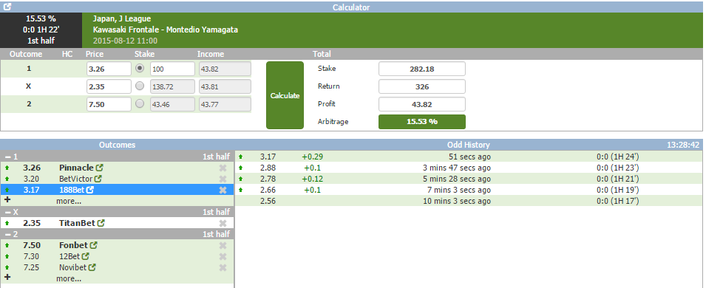Viewport: 706px width, 288px height.
Task: Click income field 43.81 for X
Action: (225, 86)
